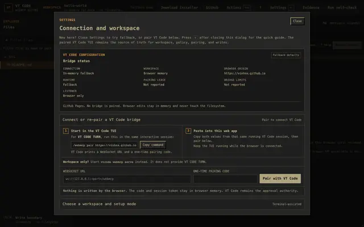Click the Fallback runtime value
This screenshot has width=364, height=227.
70,85
